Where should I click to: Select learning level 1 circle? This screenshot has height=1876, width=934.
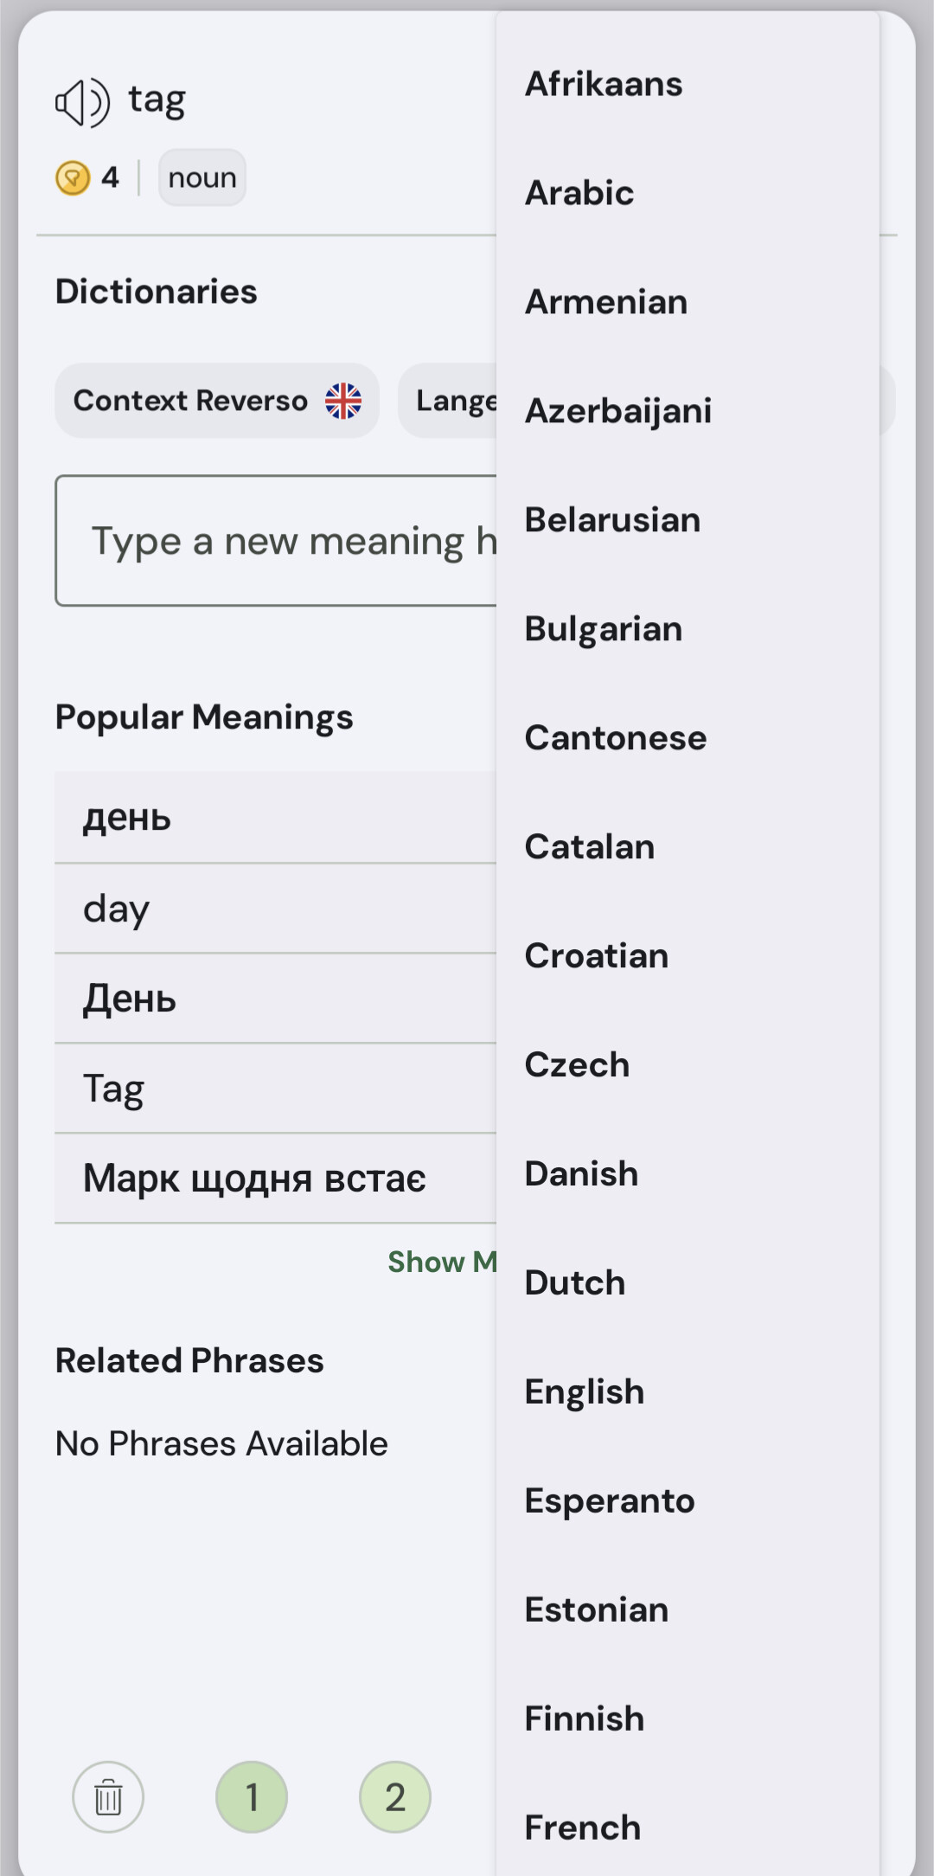[x=252, y=1797]
